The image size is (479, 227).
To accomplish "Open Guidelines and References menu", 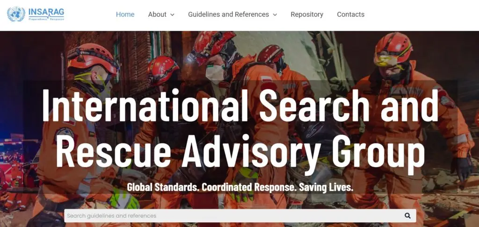I will [x=228, y=14].
